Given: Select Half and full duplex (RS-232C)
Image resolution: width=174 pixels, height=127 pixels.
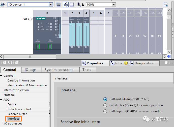Looking at the screenshot, I should tap(105, 99).
